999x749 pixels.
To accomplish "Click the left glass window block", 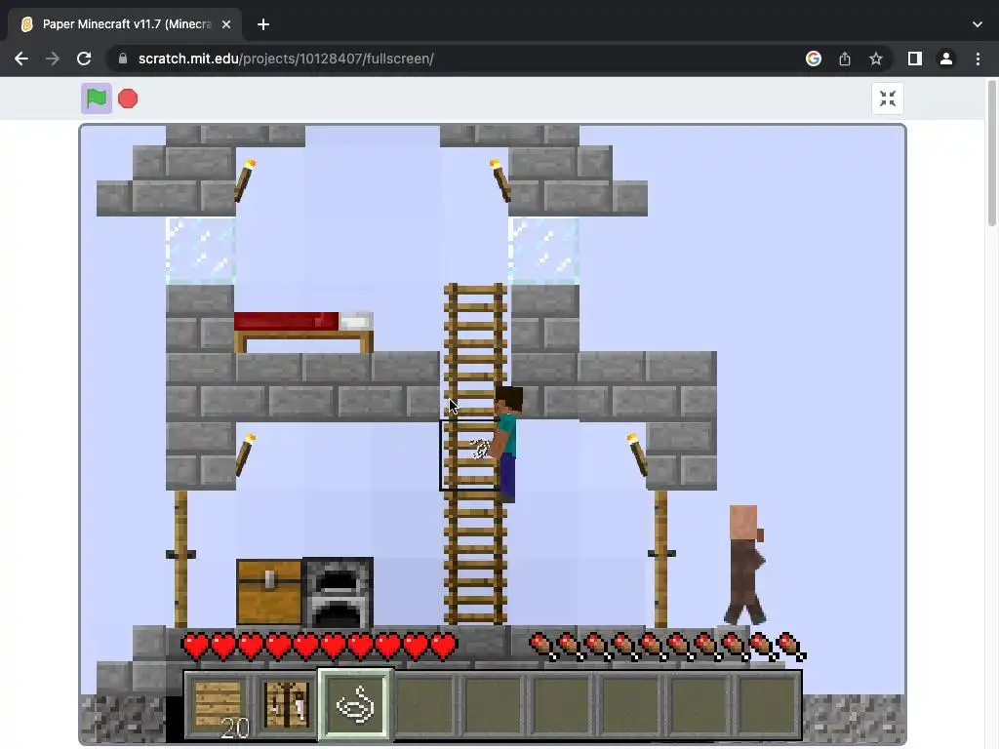I will pyautogui.click(x=201, y=251).
